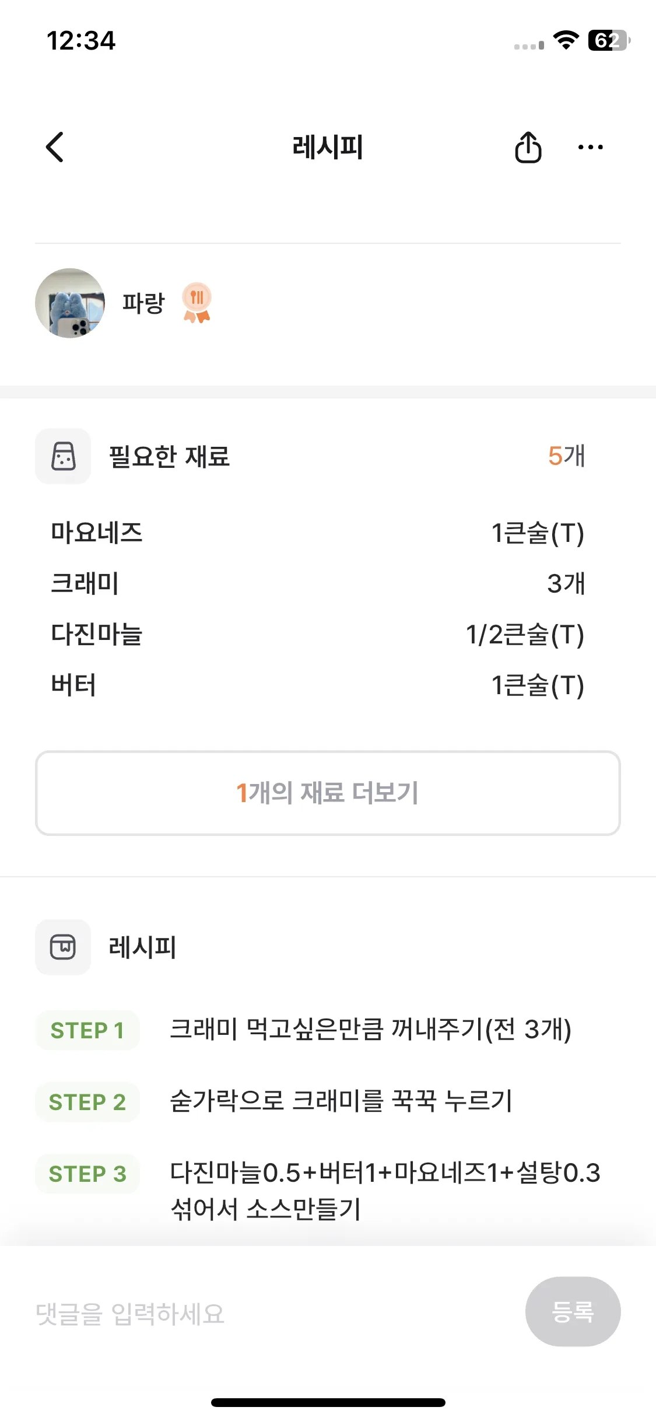This screenshot has height=1421, width=656.
Task: Open the three-dot more options menu
Action: click(590, 147)
